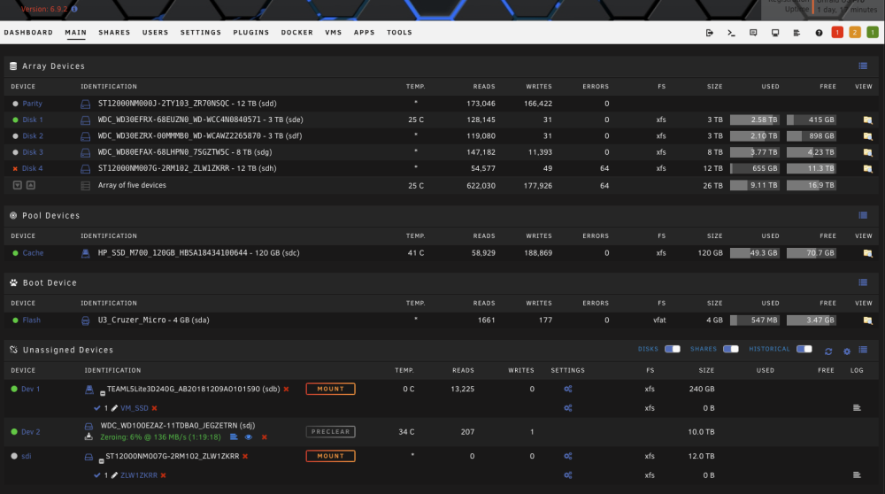The width and height of the screenshot is (885, 494).
Task: Switch to the DOCKER tab
Action: (x=296, y=33)
